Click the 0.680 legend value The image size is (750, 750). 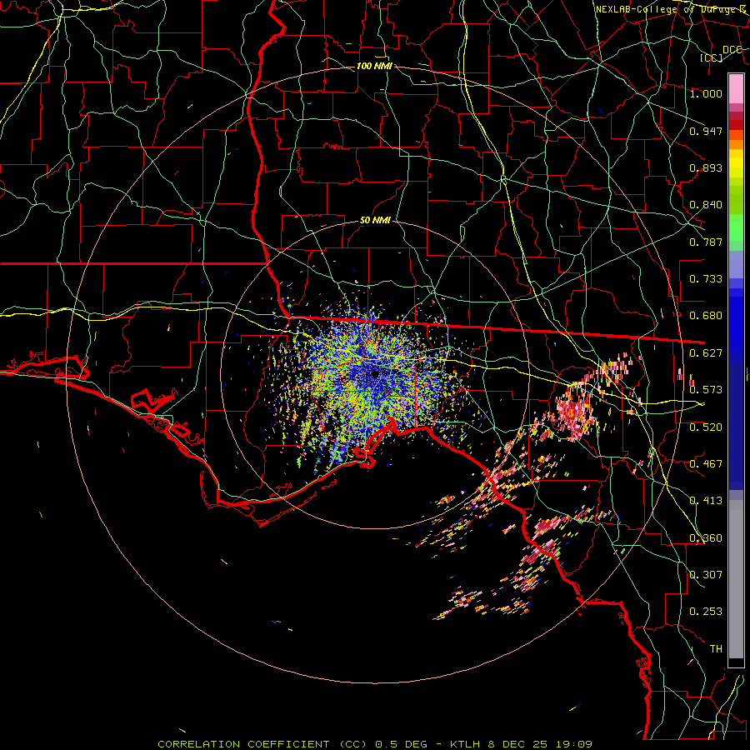tap(706, 316)
